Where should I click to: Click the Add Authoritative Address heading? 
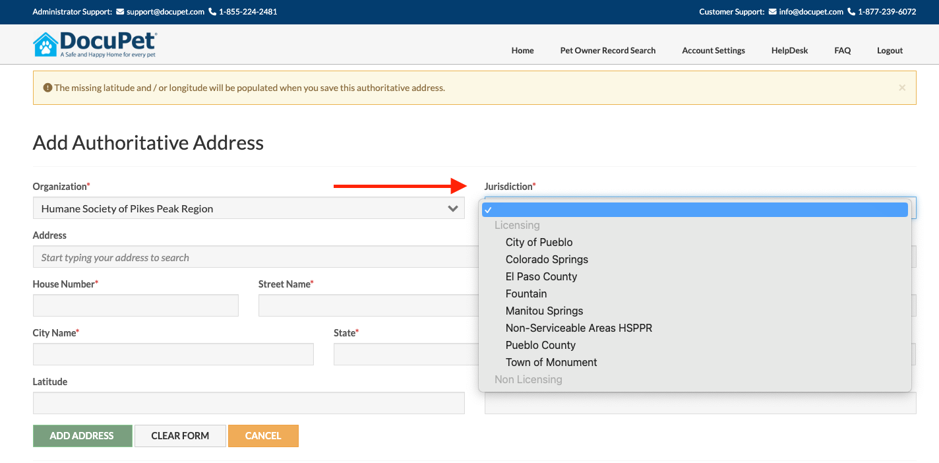point(148,142)
